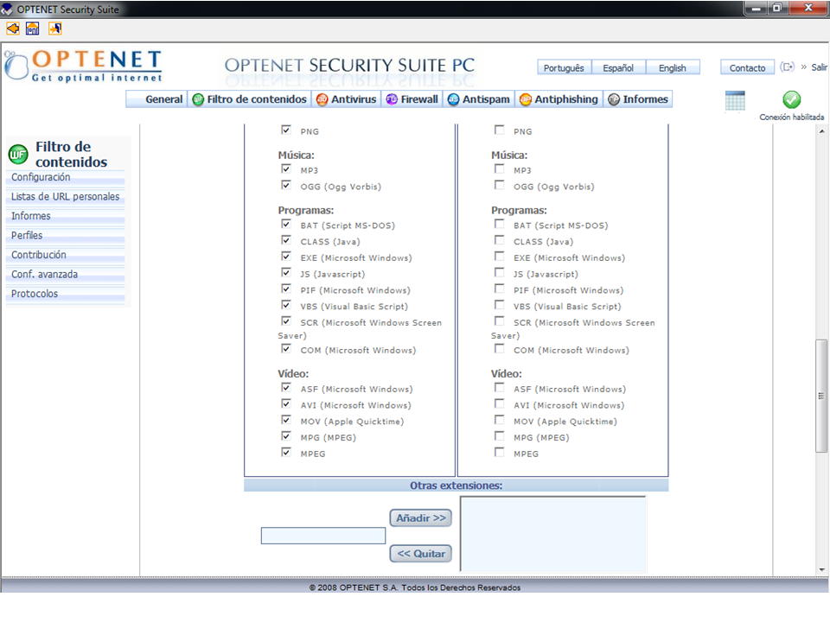
Task: Open the Antivirus tab
Action: pyautogui.click(x=346, y=99)
